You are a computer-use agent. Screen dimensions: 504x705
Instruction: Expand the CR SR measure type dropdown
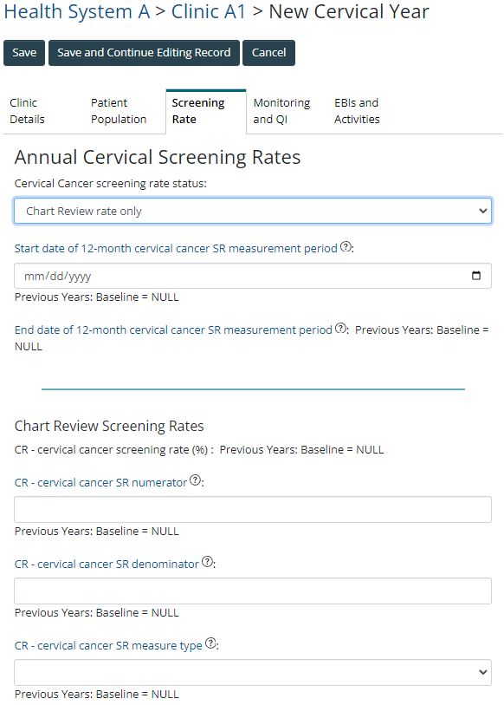(253, 672)
